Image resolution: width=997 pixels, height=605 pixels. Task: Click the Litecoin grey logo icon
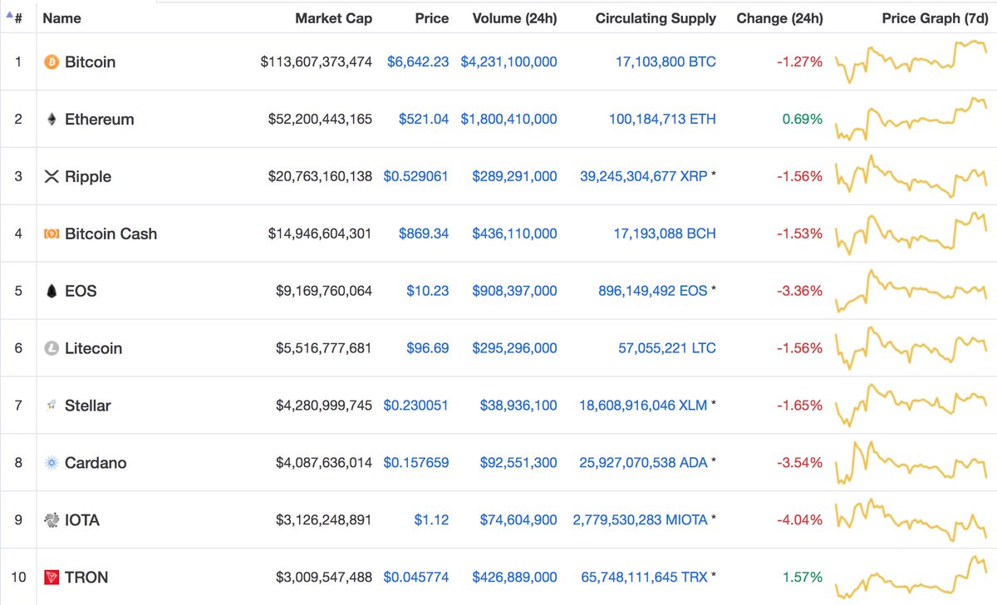point(52,349)
